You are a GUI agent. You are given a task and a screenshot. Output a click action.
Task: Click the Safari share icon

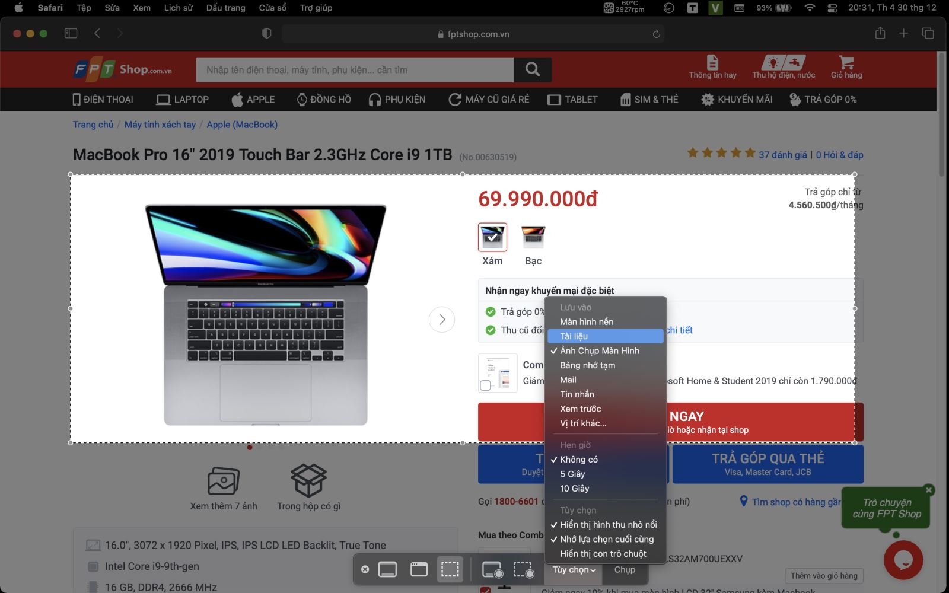(880, 33)
